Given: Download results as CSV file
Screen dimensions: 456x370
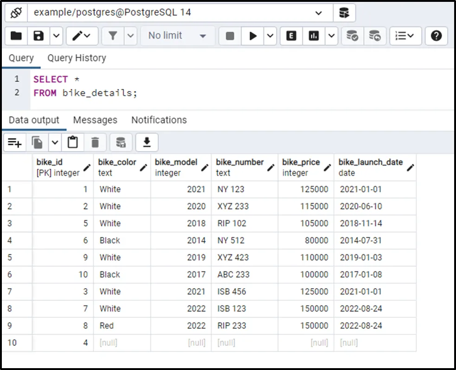Looking at the screenshot, I should tap(147, 143).
